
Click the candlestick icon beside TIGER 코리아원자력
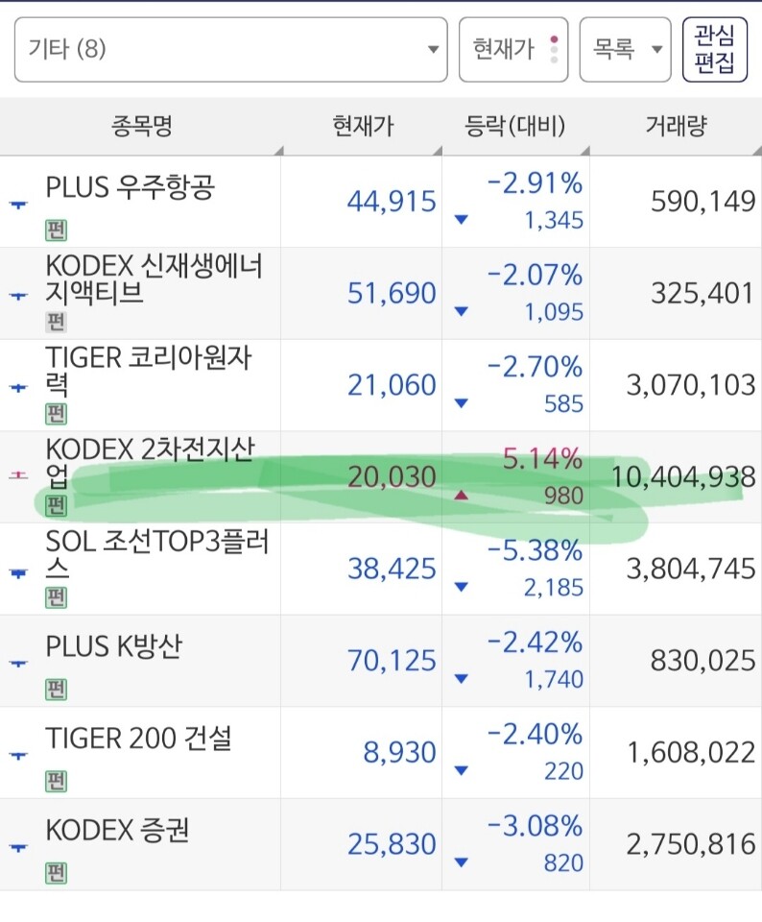click(x=18, y=387)
